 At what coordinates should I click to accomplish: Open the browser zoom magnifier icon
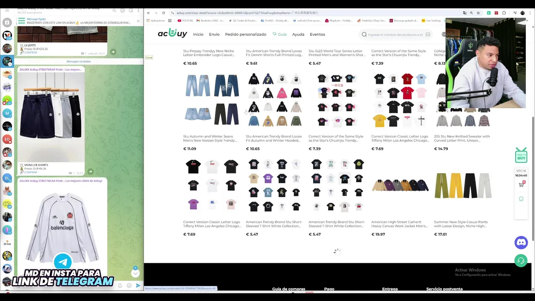click(x=471, y=13)
